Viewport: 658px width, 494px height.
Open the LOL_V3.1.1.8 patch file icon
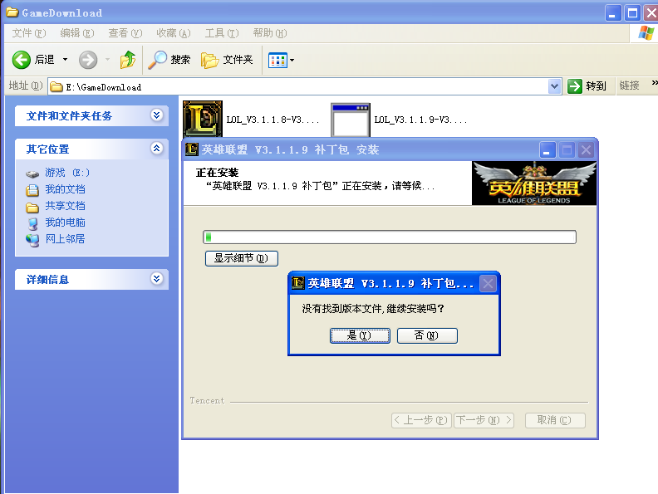click(202, 120)
